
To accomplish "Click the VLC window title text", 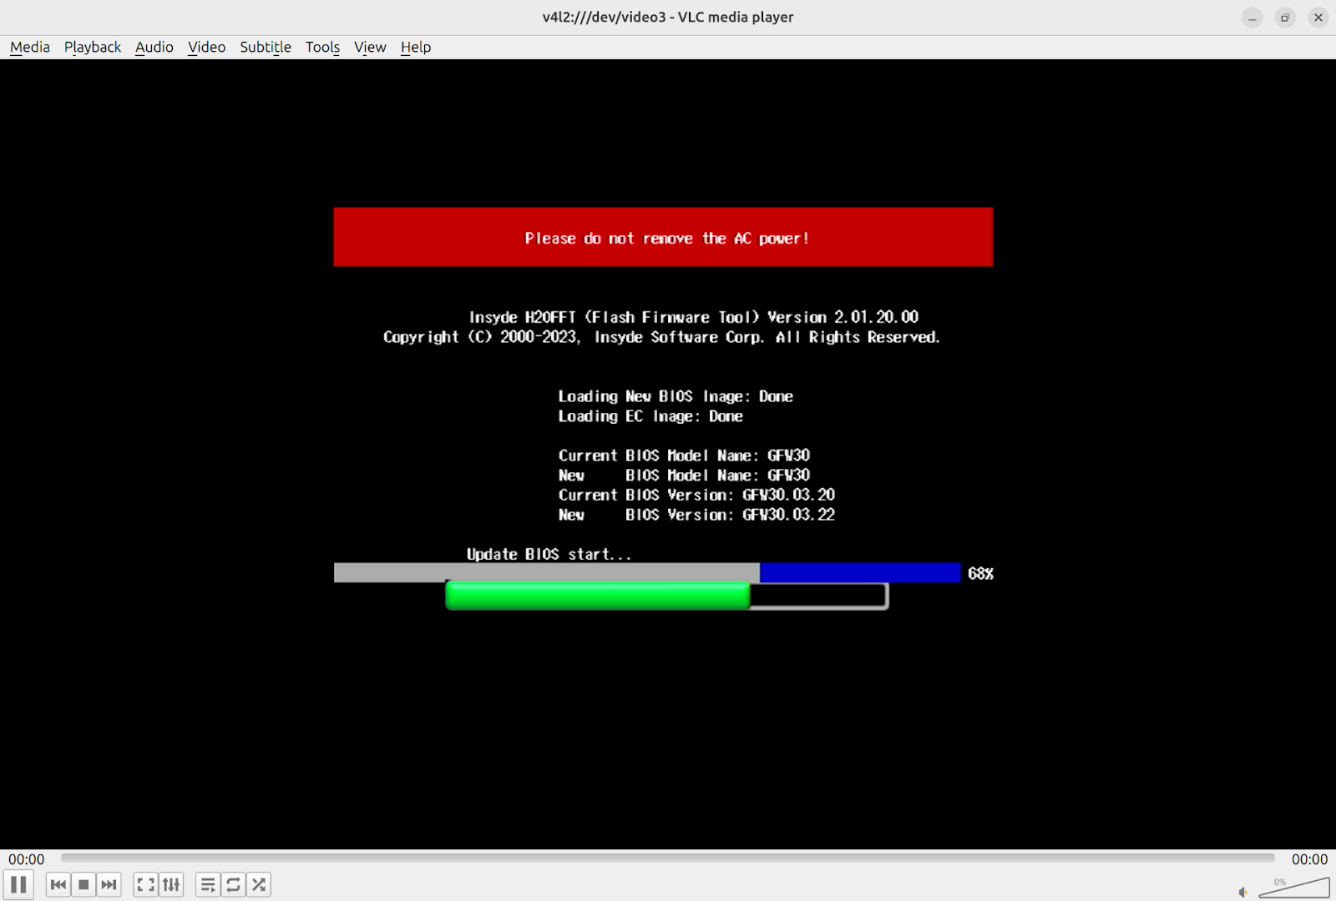I will click(668, 17).
